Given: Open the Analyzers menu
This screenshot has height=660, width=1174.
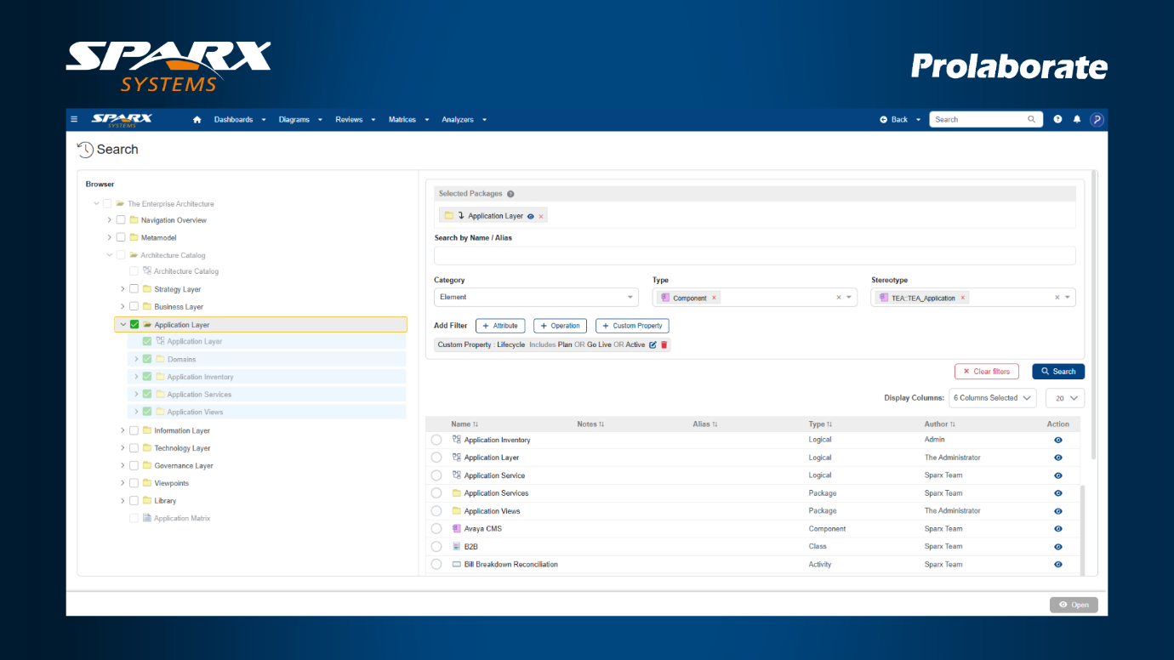Looking at the screenshot, I should point(464,120).
